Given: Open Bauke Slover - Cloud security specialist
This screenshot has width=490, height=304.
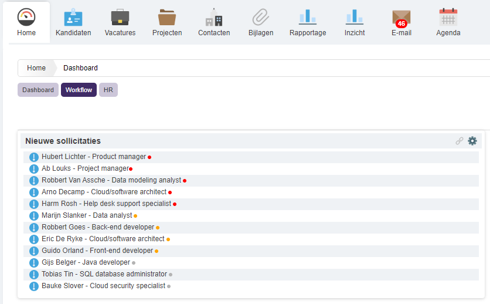Looking at the screenshot, I should [103, 286].
